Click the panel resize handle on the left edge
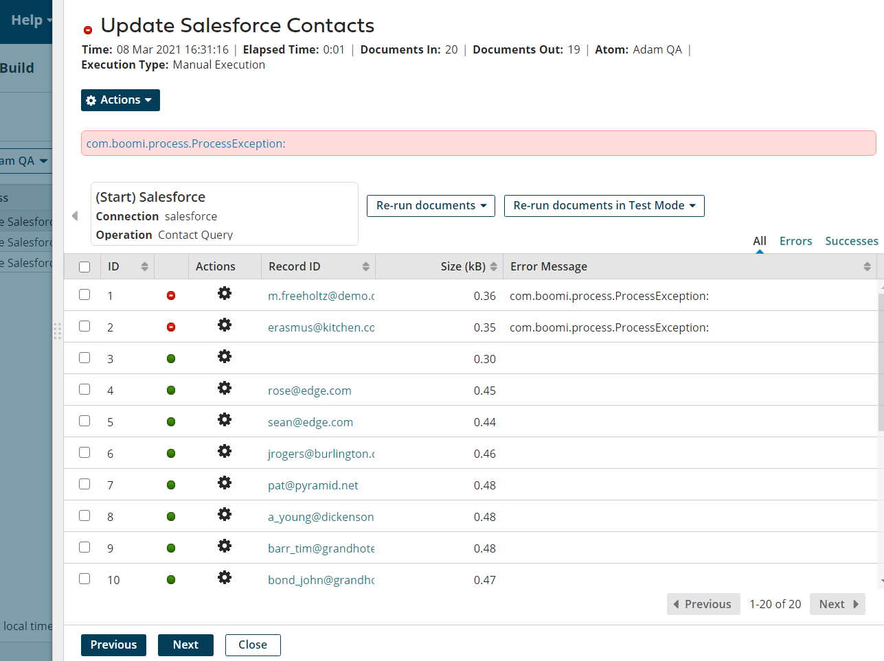This screenshot has width=884, height=661. pyautogui.click(x=58, y=332)
